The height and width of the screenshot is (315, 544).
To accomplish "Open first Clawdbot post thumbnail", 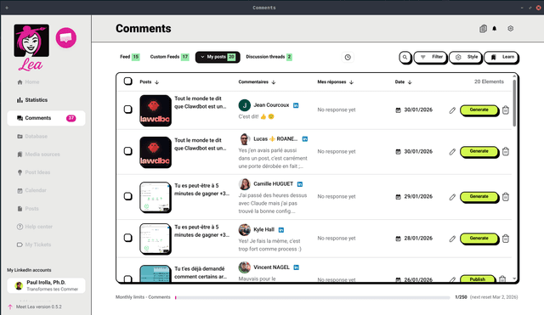I will tap(156, 110).
